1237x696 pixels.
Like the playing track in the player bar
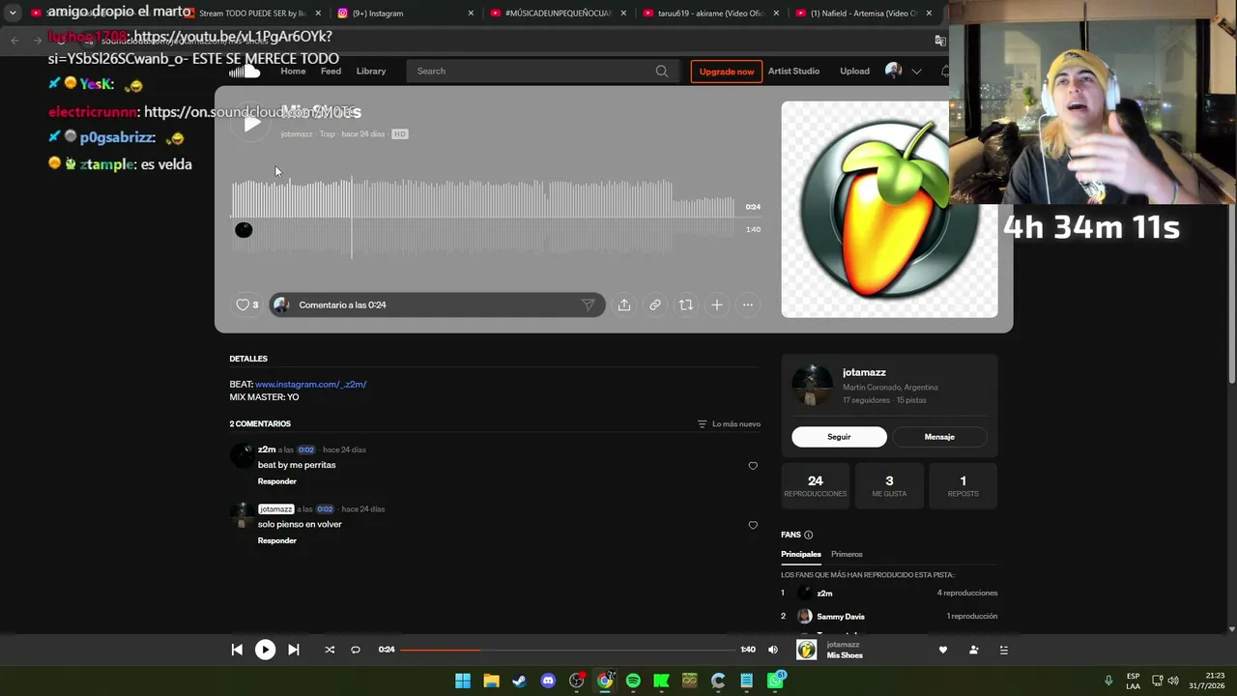(943, 650)
